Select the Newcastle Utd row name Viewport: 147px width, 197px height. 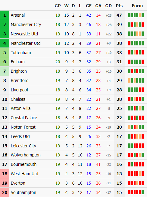click(24, 34)
